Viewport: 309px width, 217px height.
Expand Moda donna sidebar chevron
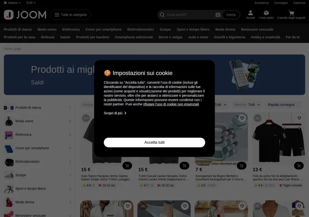click(x=70, y=202)
